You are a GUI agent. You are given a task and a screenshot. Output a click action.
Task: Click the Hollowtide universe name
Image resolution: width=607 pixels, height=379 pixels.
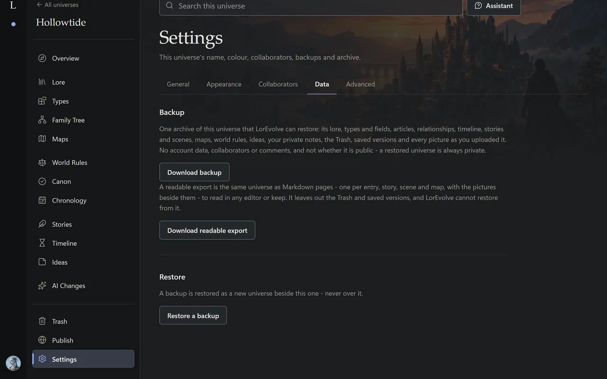pyautogui.click(x=61, y=22)
